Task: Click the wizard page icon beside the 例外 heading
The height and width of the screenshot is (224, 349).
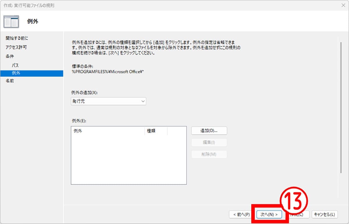Action: point(11,21)
